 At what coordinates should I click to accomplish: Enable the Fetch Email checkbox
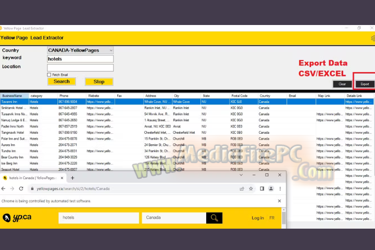tap(49, 74)
